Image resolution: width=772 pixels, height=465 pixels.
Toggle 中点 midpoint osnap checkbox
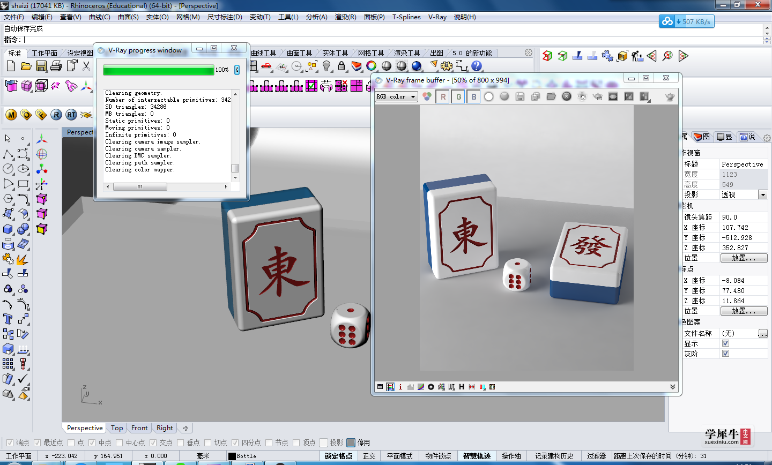(92, 442)
